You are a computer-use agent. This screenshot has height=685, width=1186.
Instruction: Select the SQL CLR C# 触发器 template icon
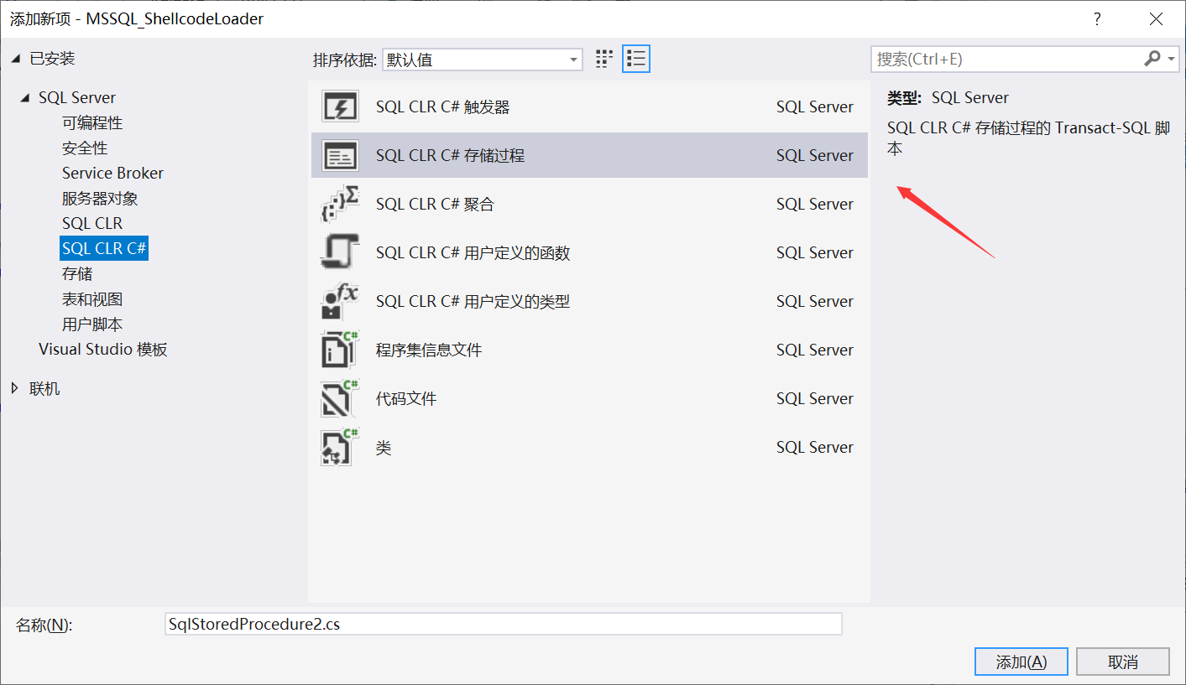click(340, 106)
